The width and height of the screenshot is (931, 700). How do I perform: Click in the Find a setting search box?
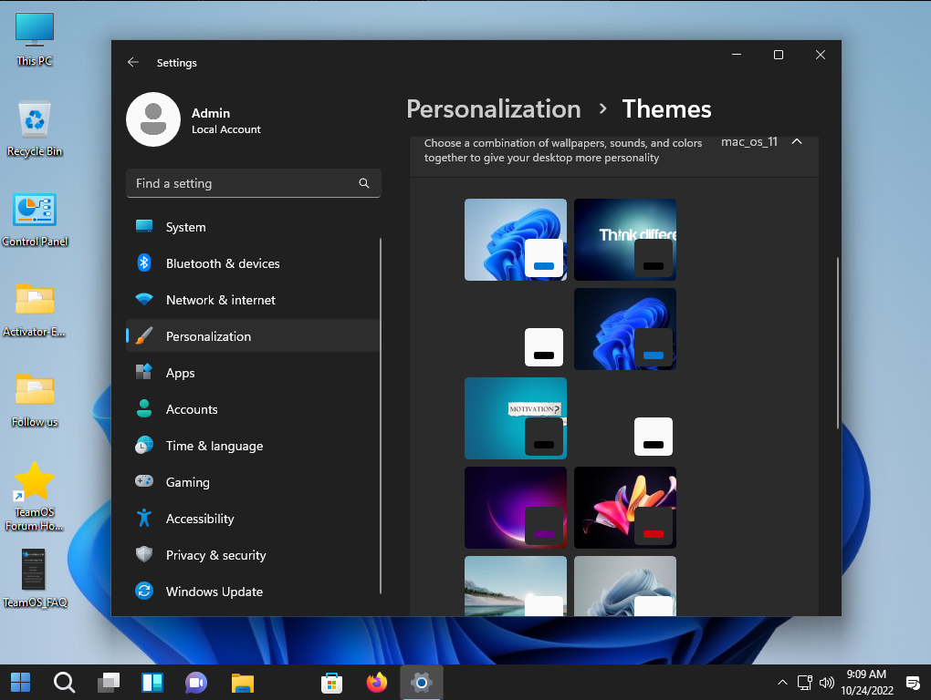coord(242,183)
